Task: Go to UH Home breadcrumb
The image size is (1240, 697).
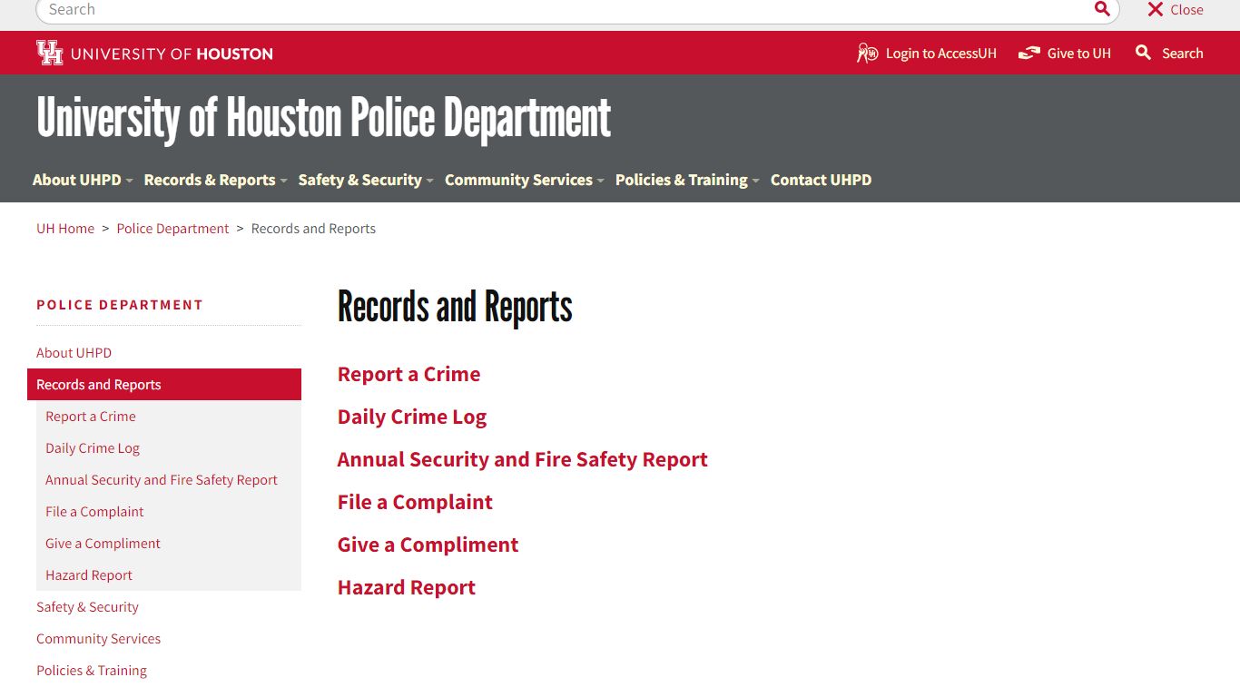Action: (65, 229)
